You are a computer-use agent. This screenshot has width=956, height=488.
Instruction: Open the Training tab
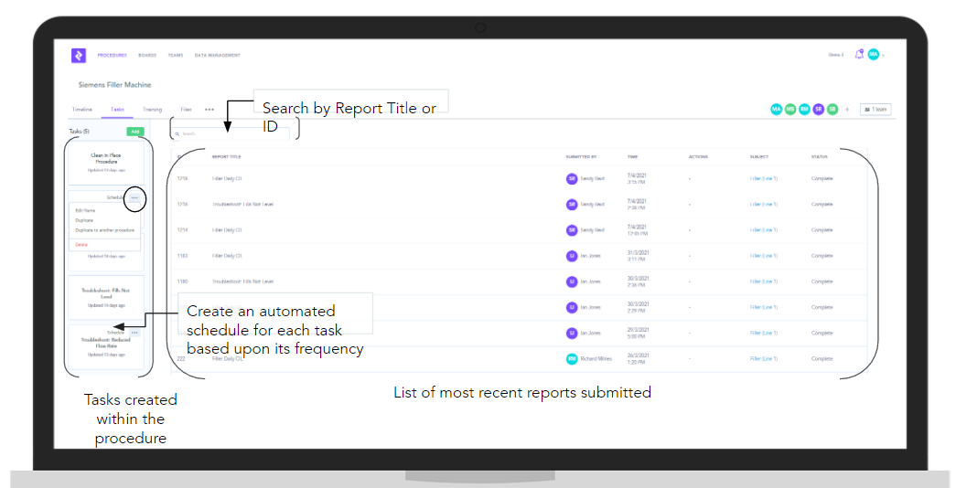152,110
